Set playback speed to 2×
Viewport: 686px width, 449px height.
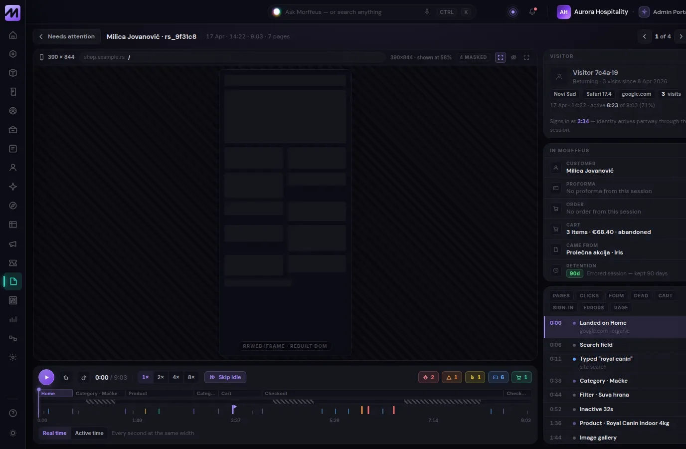pos(161,377)
